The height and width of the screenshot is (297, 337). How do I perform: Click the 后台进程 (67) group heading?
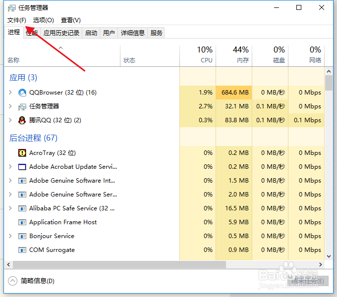pos(33,138)
